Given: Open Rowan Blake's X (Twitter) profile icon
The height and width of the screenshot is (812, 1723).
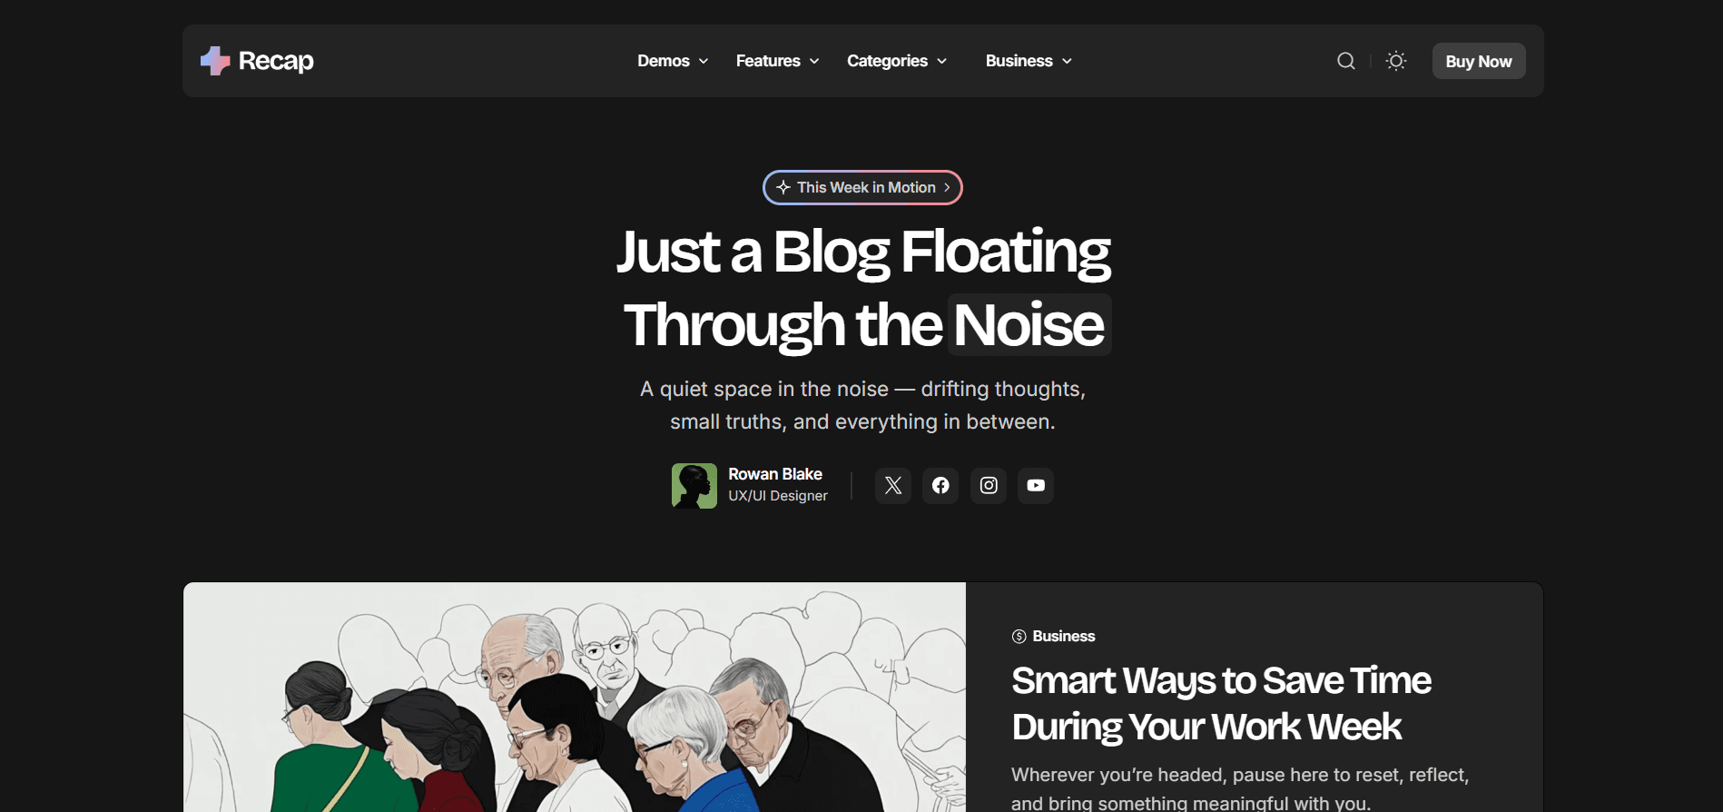Looking at the screenshot, I should click(x=893, y=485).
